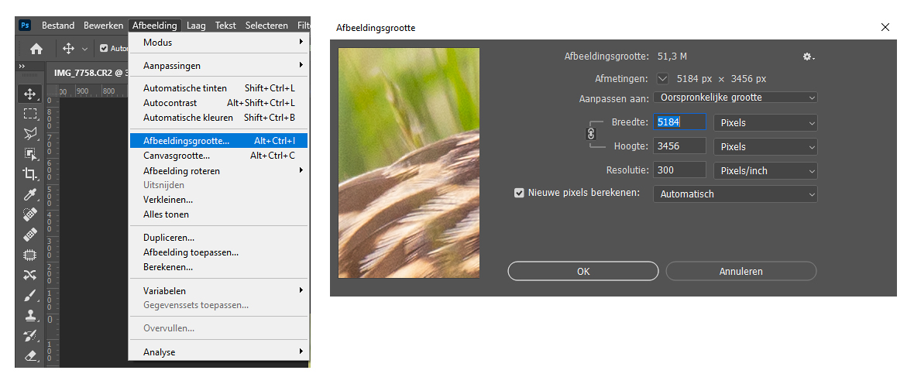The image size is (914, 384).
Task: Click the Annuleren button
Action: pyautogui.click(x=740, y=271)
